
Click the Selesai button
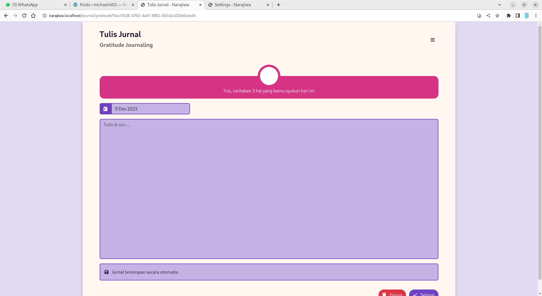pos(423,293)
